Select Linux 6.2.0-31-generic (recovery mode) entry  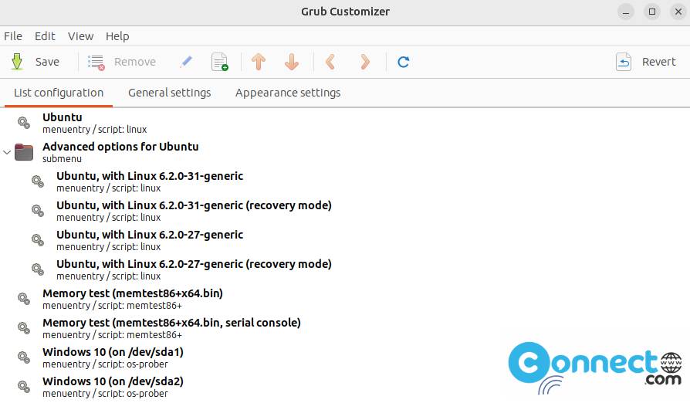tap(345, 212)
